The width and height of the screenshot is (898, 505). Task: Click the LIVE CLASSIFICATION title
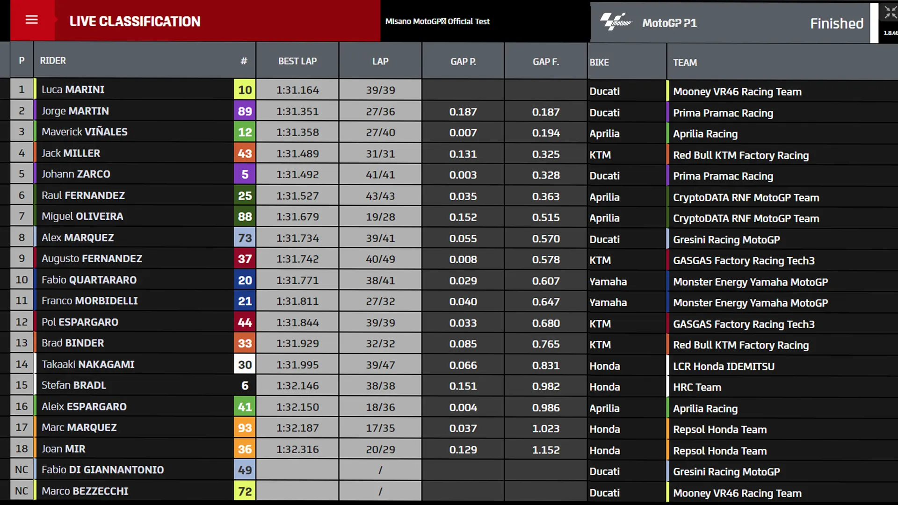click(135, 22)
